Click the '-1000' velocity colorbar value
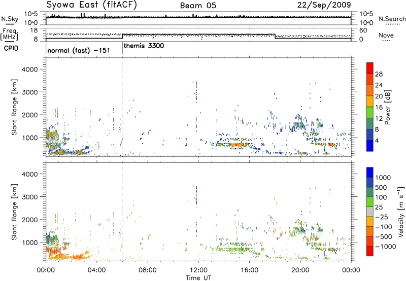The height and width of the screenshot is (281, 406). pyautogui.click(x=385, y=247)
